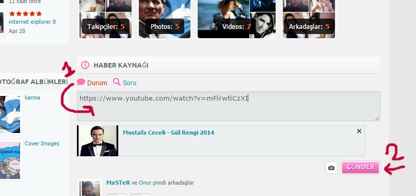Open the Videos tile
Screen dimensions: 416x196
237,19
